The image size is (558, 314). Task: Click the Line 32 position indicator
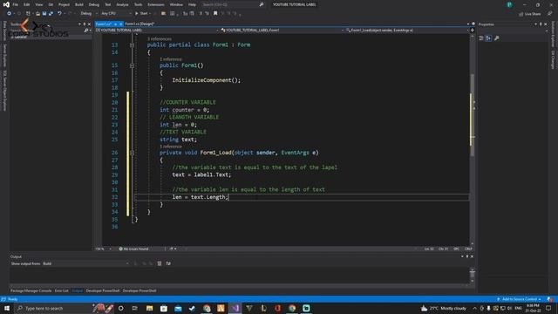coord(429,249)
